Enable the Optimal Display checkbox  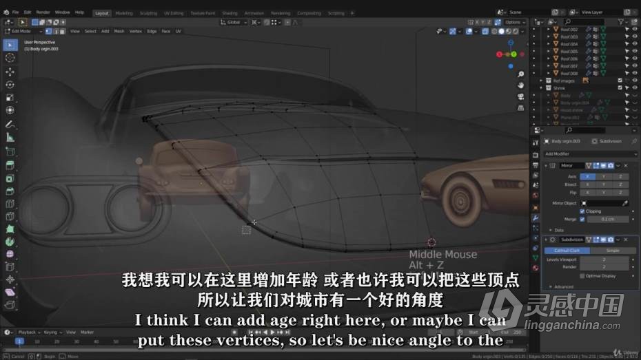(582, 276)
